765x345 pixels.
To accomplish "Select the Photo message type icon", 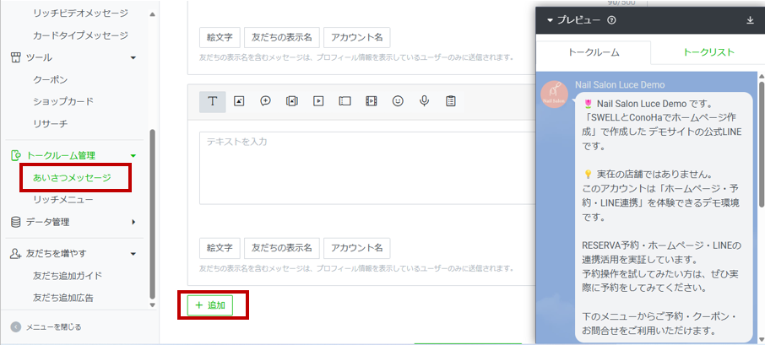I will pyautogui.click(x=239, y=101).
